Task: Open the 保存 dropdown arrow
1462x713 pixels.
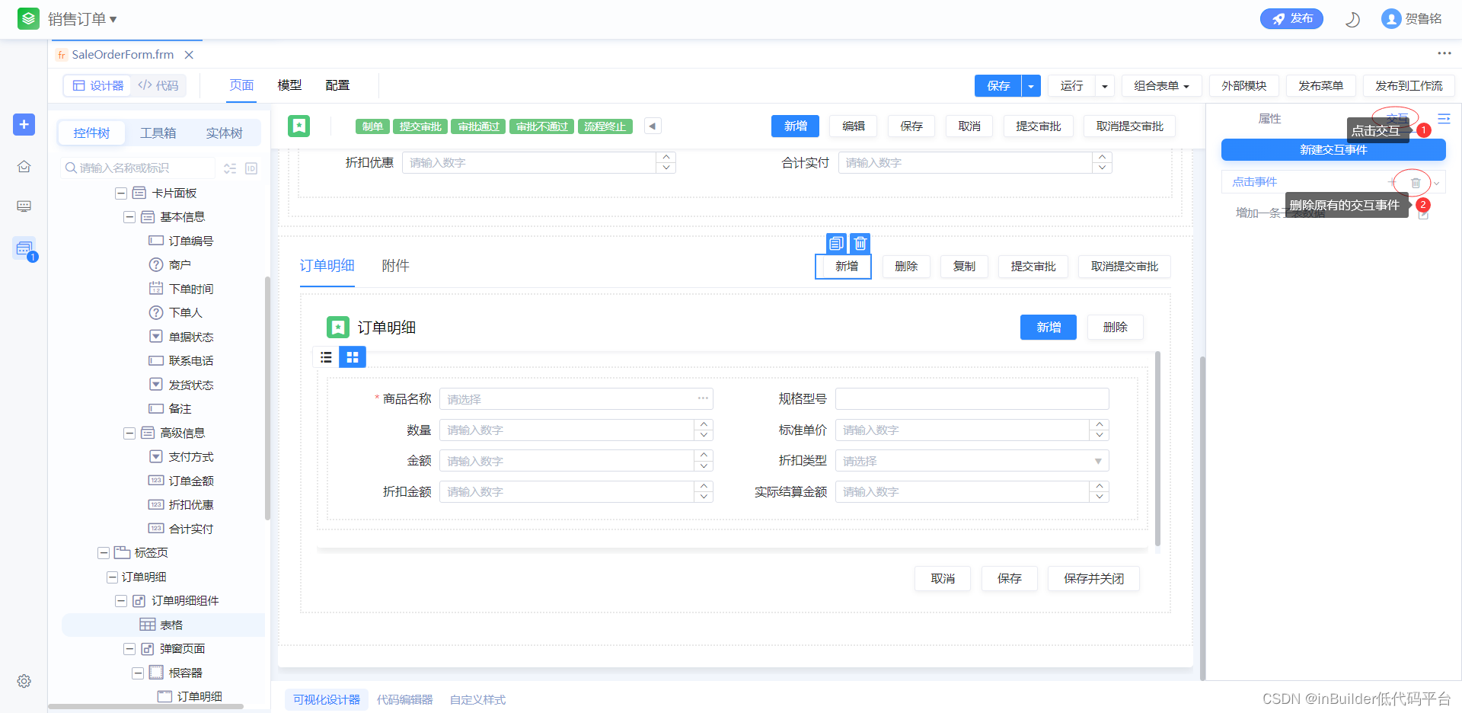Action: (1029, 85)
